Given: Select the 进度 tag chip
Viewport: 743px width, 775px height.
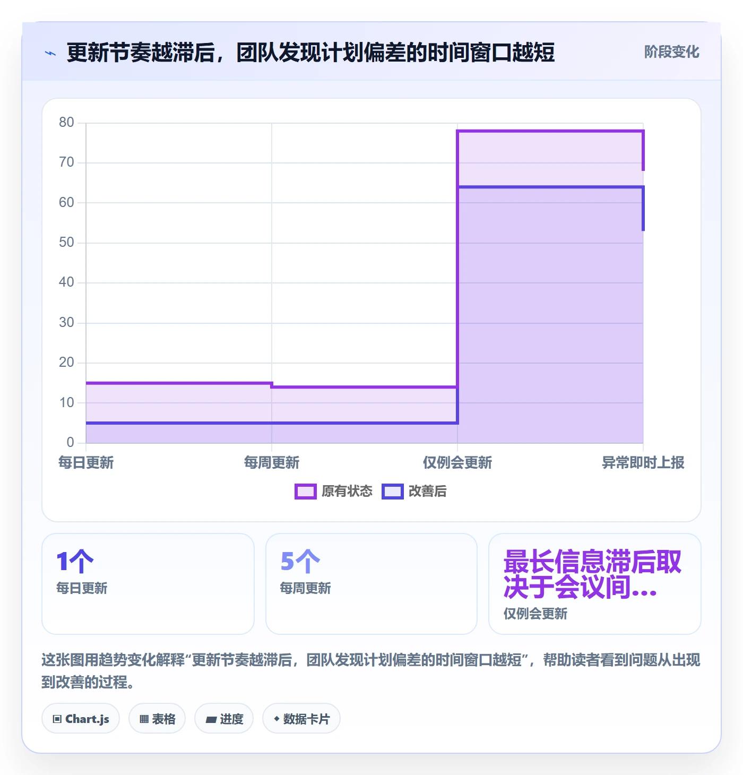Looking at the screenshot, I should click(224, 719).
